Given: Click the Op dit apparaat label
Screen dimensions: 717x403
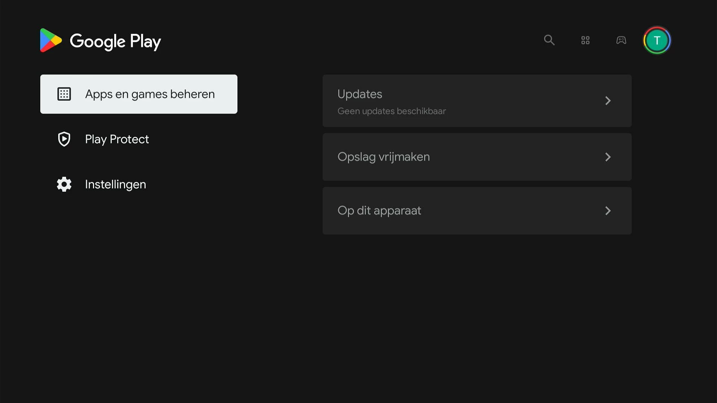Looking at the screenshot, I should pos(379,211).
